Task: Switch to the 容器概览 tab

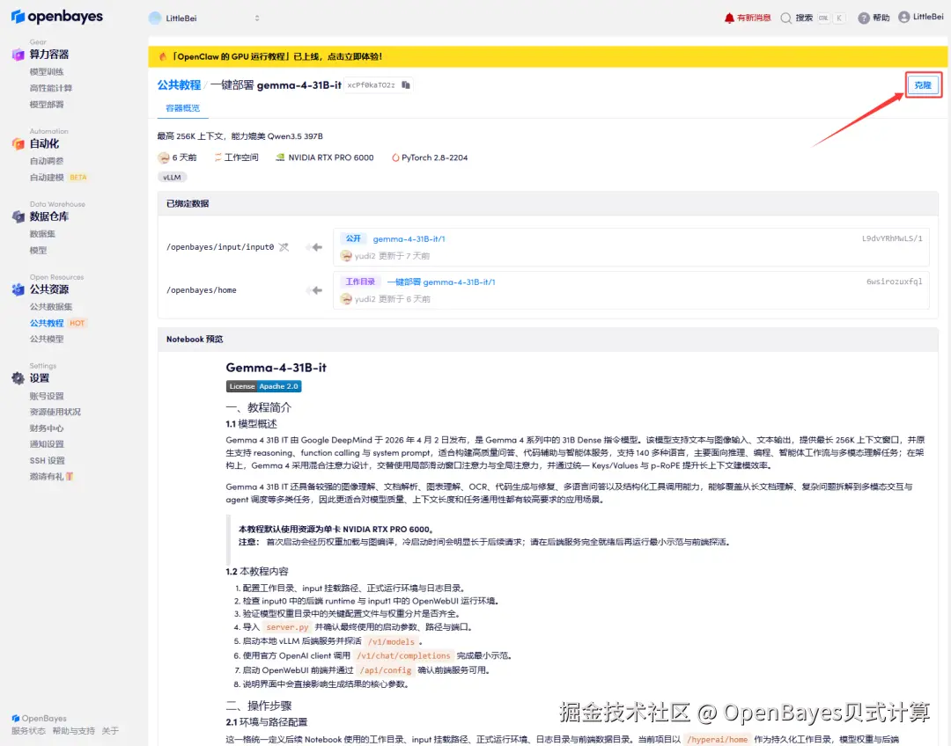Action: (181, 106)
